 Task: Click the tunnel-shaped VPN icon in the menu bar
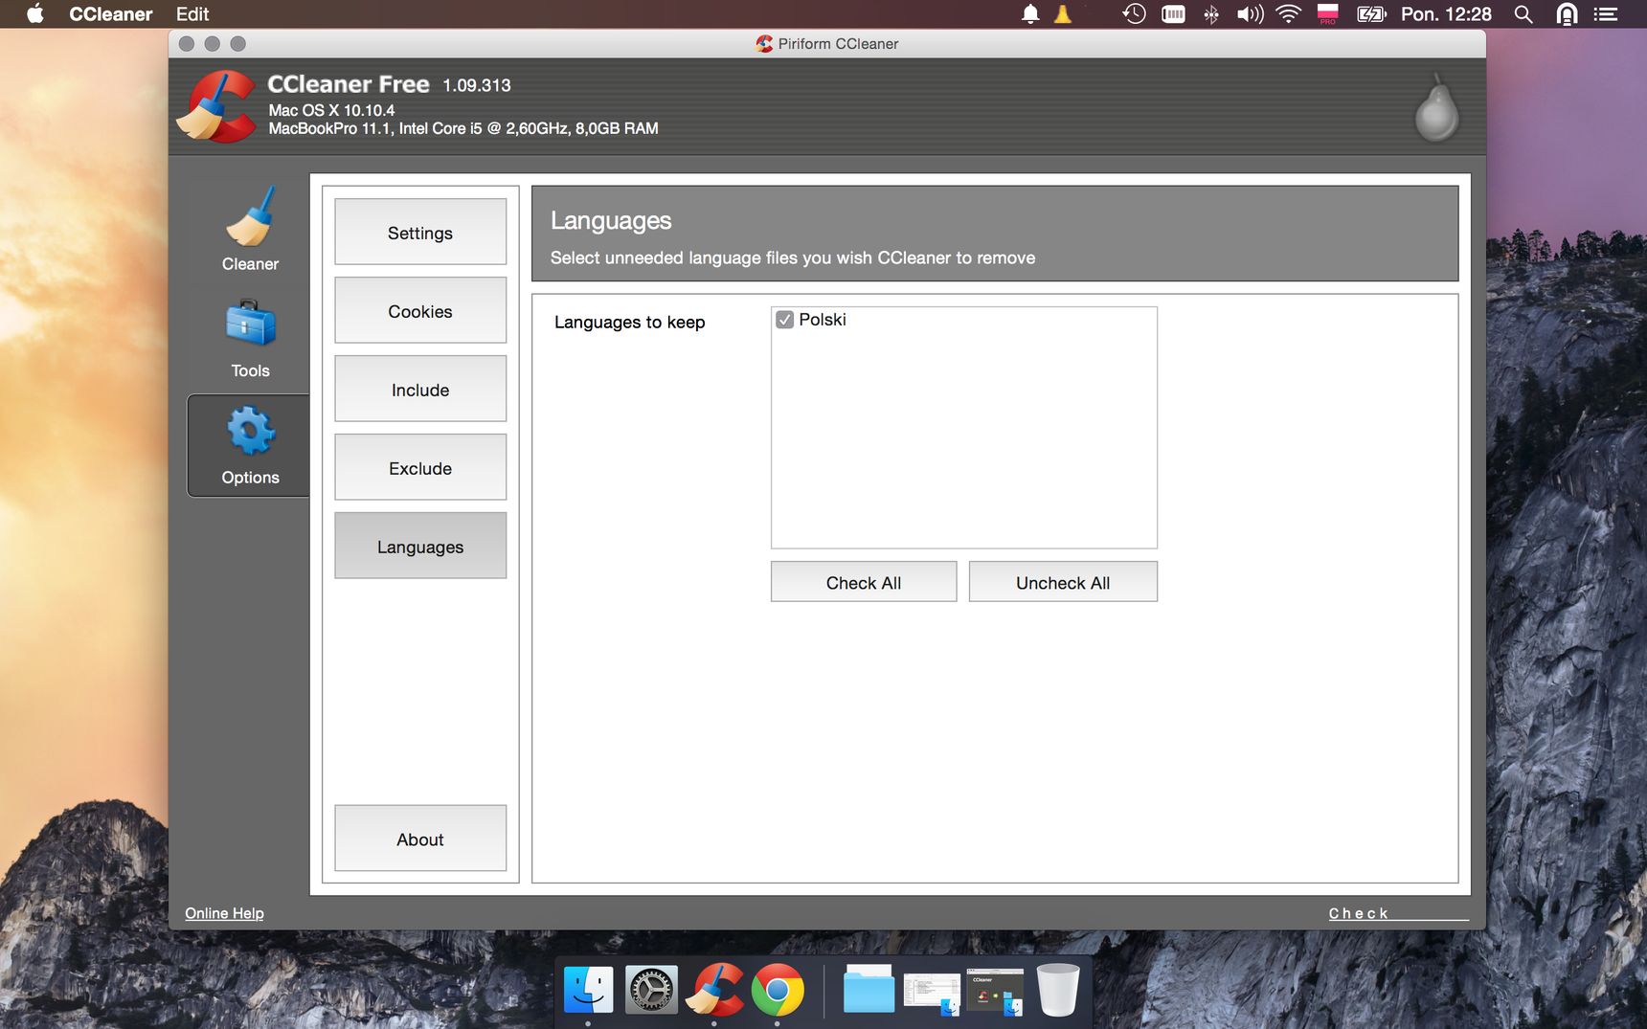[x=1567, y=13]
